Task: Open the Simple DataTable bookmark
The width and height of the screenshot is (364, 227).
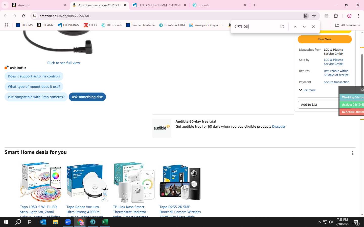Action: [141, 25]
